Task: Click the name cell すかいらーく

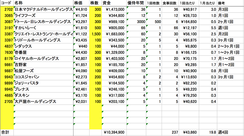Action: coord(43,28)
